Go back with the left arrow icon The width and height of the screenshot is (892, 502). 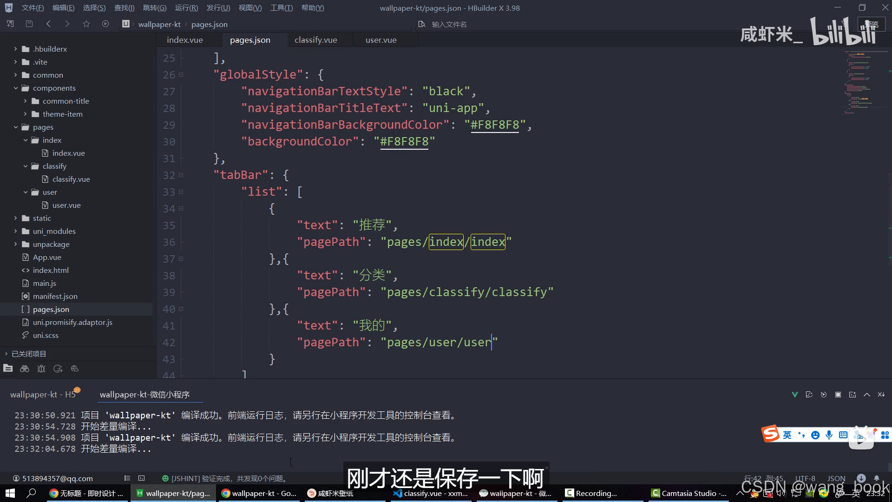pyautogui.click(x=48, y=24)
